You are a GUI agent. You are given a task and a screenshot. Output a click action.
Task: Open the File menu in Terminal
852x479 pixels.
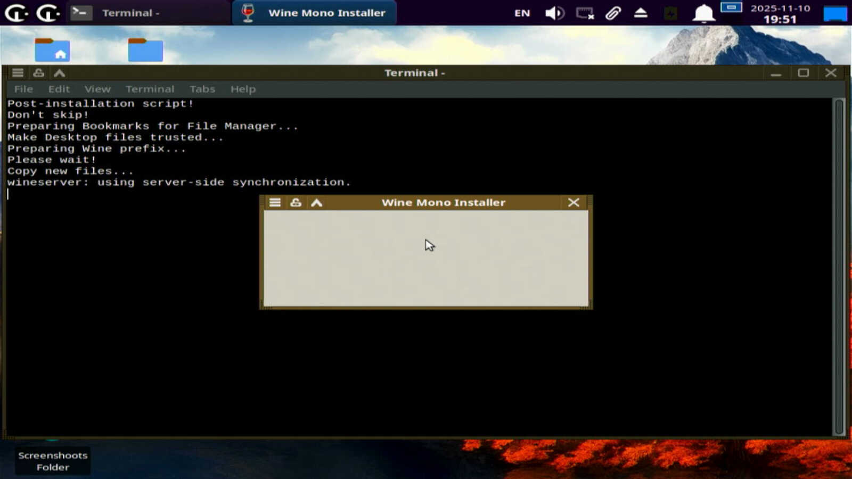tap(23, 89)
